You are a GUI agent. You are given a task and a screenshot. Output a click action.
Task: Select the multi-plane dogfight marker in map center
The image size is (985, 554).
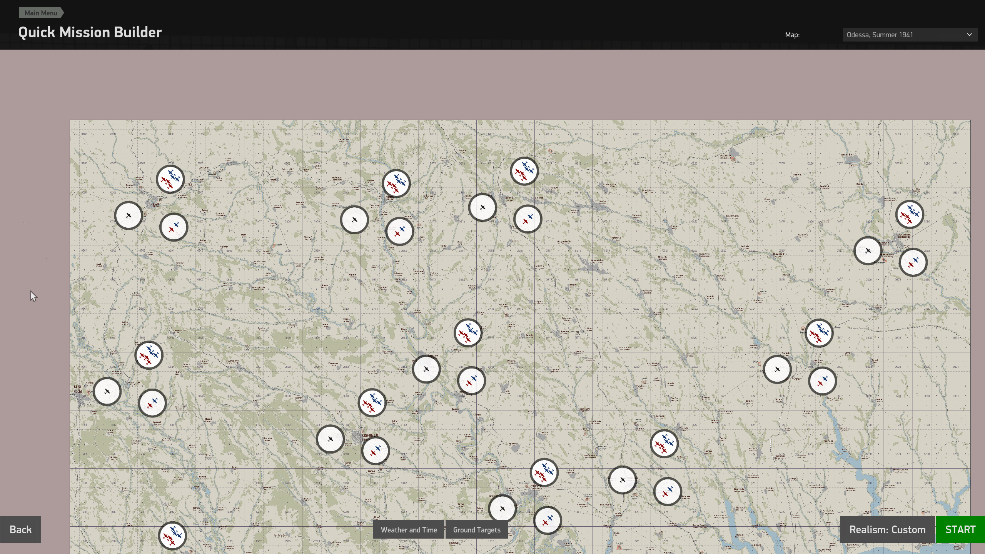pos(467,333)
